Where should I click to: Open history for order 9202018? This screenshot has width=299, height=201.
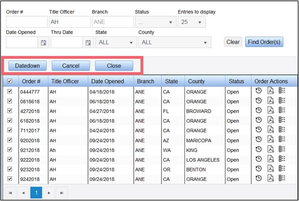click(x=258, y=139)
